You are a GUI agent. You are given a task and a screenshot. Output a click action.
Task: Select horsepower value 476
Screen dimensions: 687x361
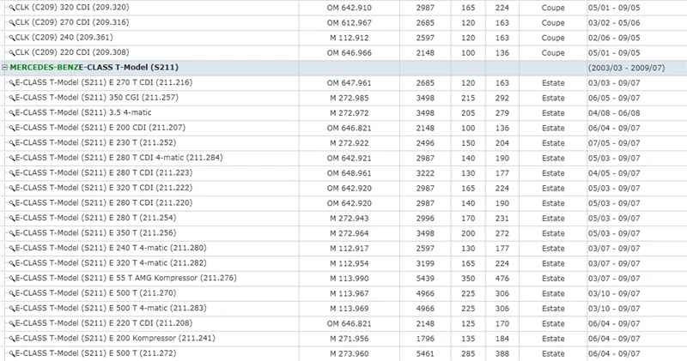point(502,279)
